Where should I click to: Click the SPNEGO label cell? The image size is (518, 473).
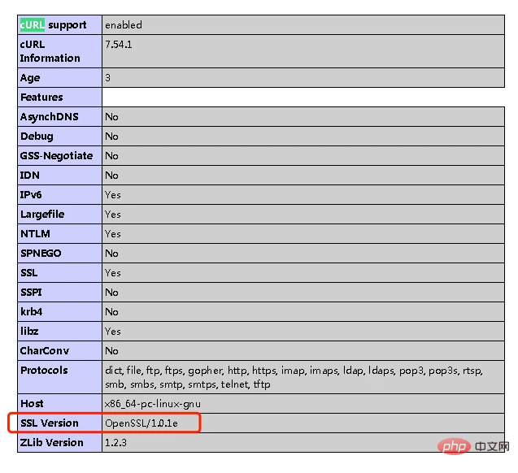[41, 254]
